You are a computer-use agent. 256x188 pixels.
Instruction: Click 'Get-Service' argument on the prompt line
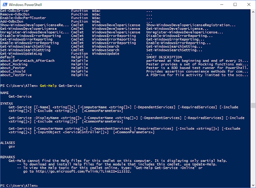tap(70, 86)
